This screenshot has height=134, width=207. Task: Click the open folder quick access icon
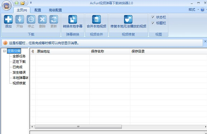point(23,3)
